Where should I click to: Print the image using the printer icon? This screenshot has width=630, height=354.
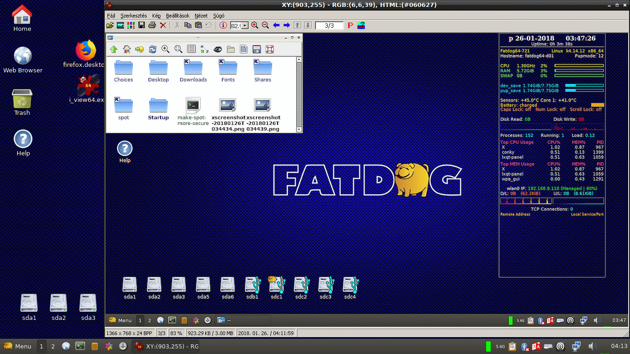(152, 25)
